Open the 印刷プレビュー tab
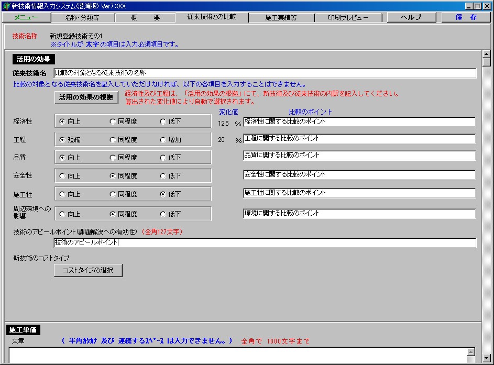494x365 pixels. 348,17
